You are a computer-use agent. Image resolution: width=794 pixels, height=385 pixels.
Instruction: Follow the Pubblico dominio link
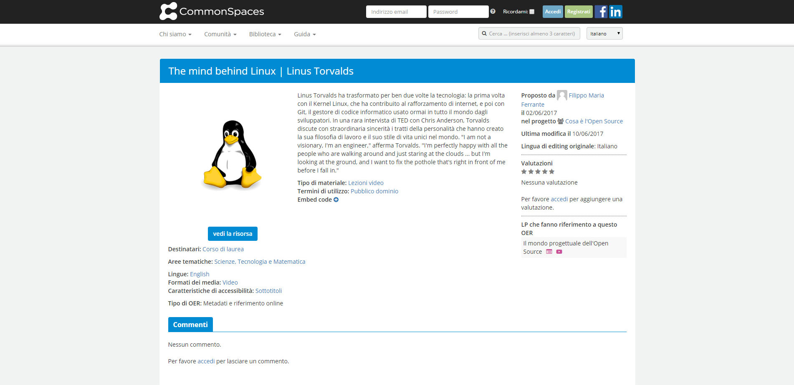(374, 191)
